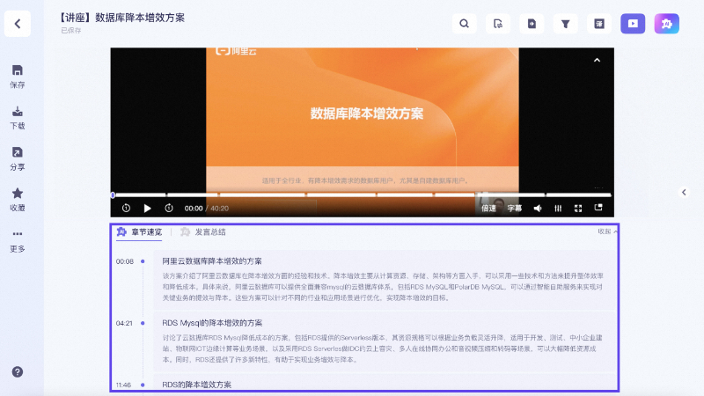Screen dimensions: 704x396
Task: Enter fullscreen video mode
Action: pyautogui.click(x=578, y=209)
